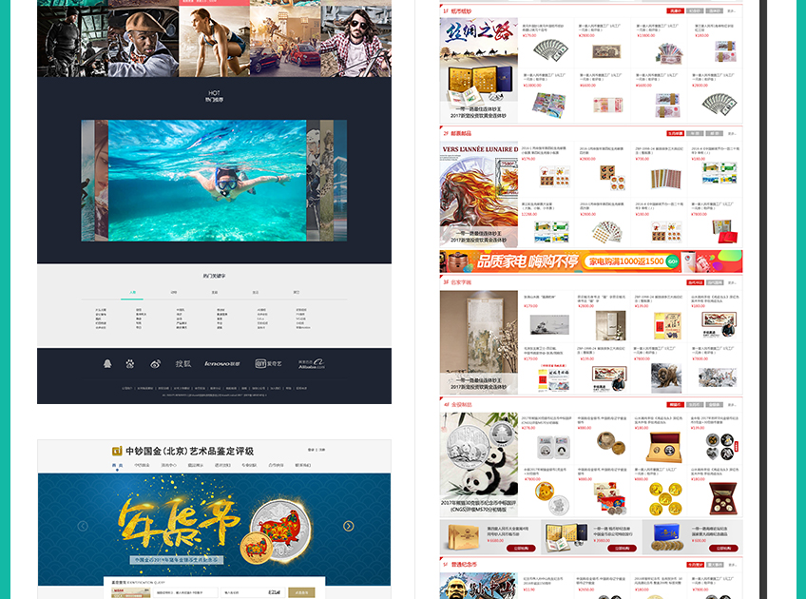Viewport: 806px width, 599px height.
Task: Select the teal-underlined tab under hot keywords
Action: coord(133,293)
